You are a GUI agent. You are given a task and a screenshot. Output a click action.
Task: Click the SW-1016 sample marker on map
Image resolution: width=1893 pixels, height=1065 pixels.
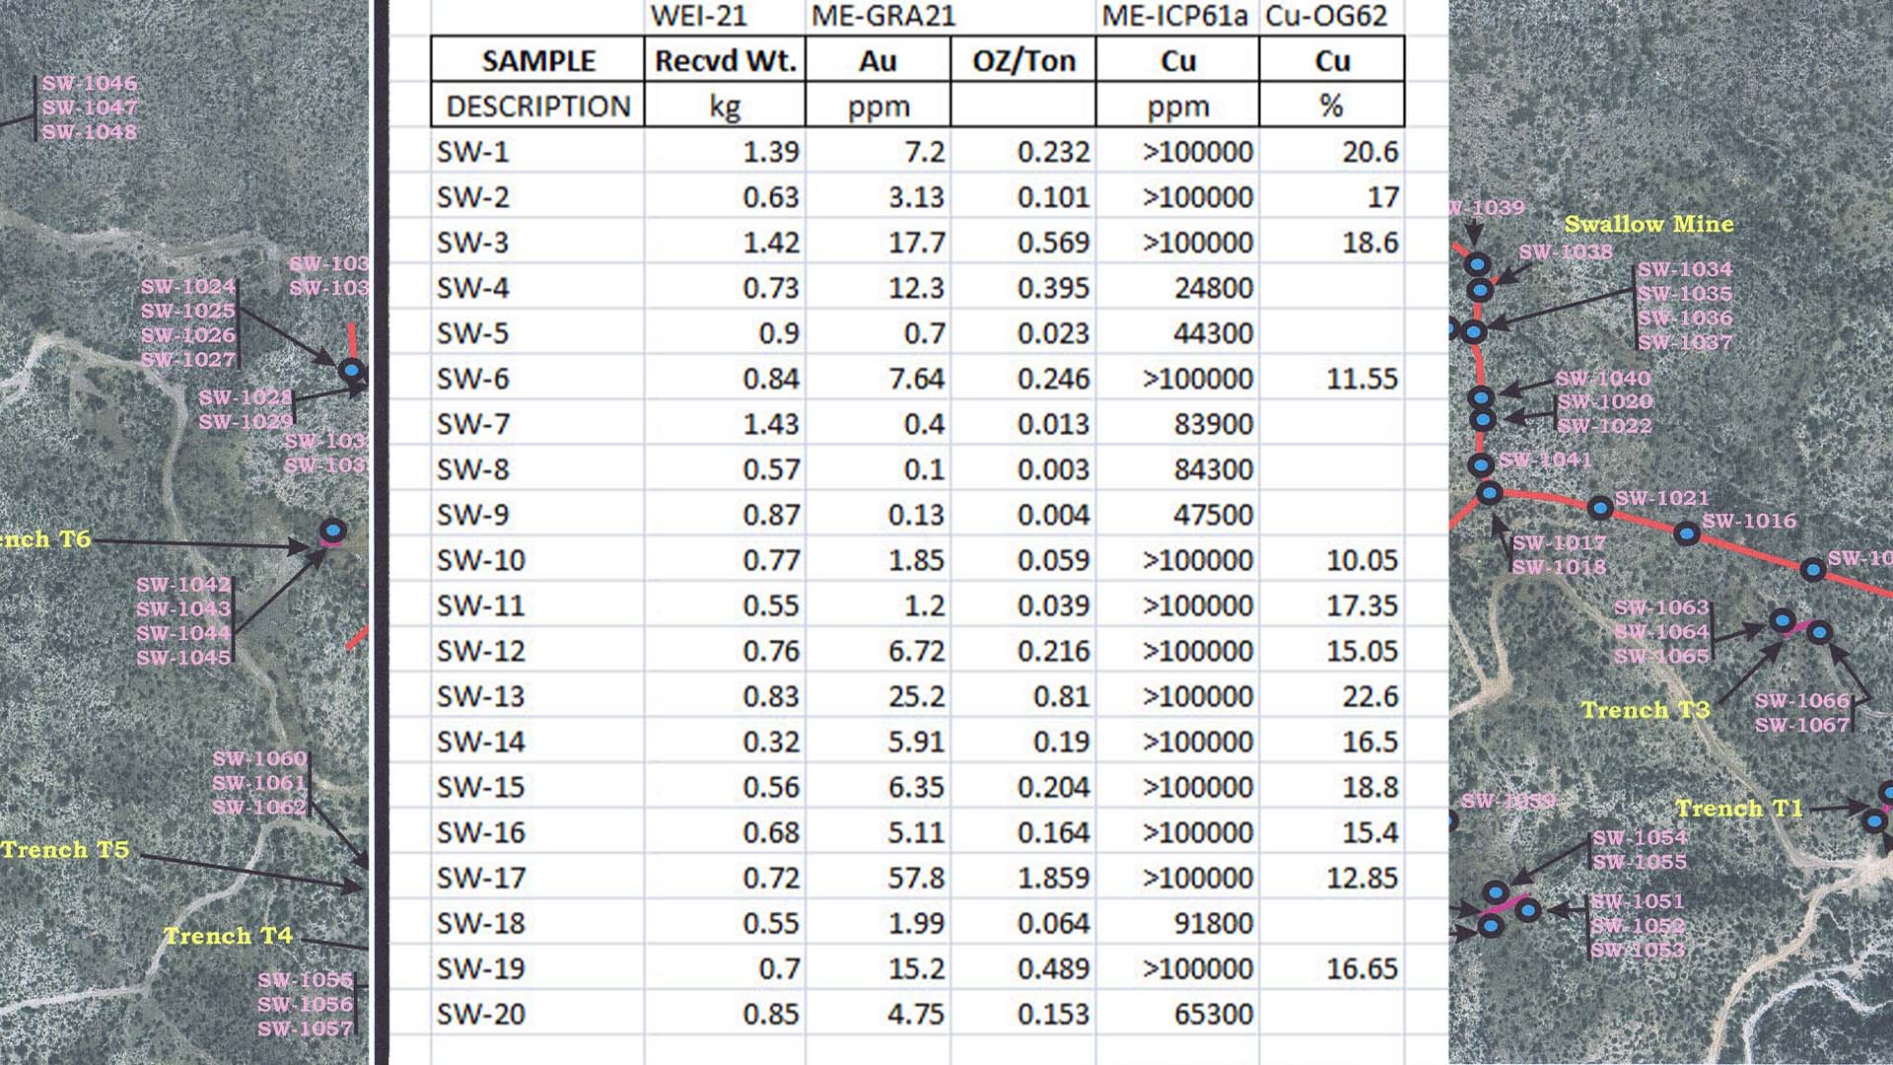pos(1687,534)
